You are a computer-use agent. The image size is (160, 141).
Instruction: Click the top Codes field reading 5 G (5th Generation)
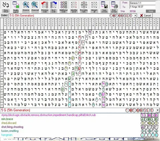click(x=71, y=16)
